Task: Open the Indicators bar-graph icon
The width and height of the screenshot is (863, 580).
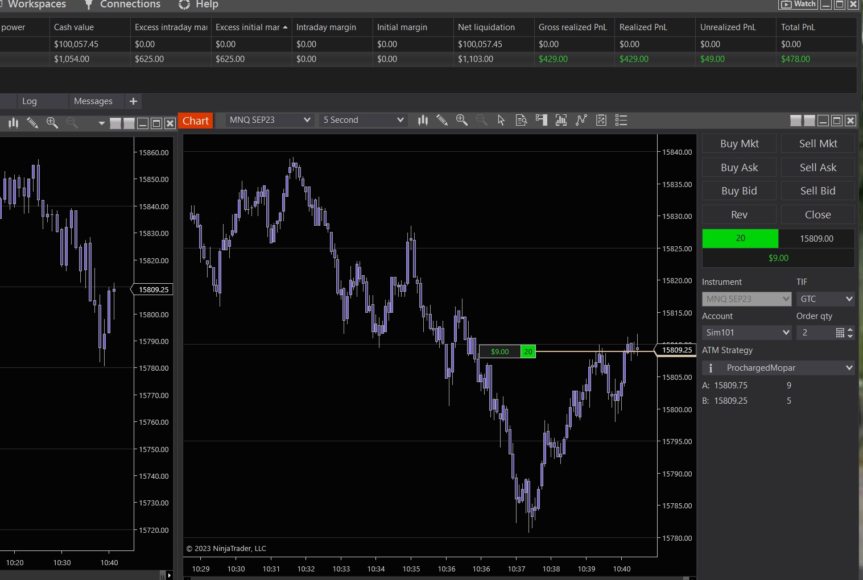Action: click(x=561, y=120)
